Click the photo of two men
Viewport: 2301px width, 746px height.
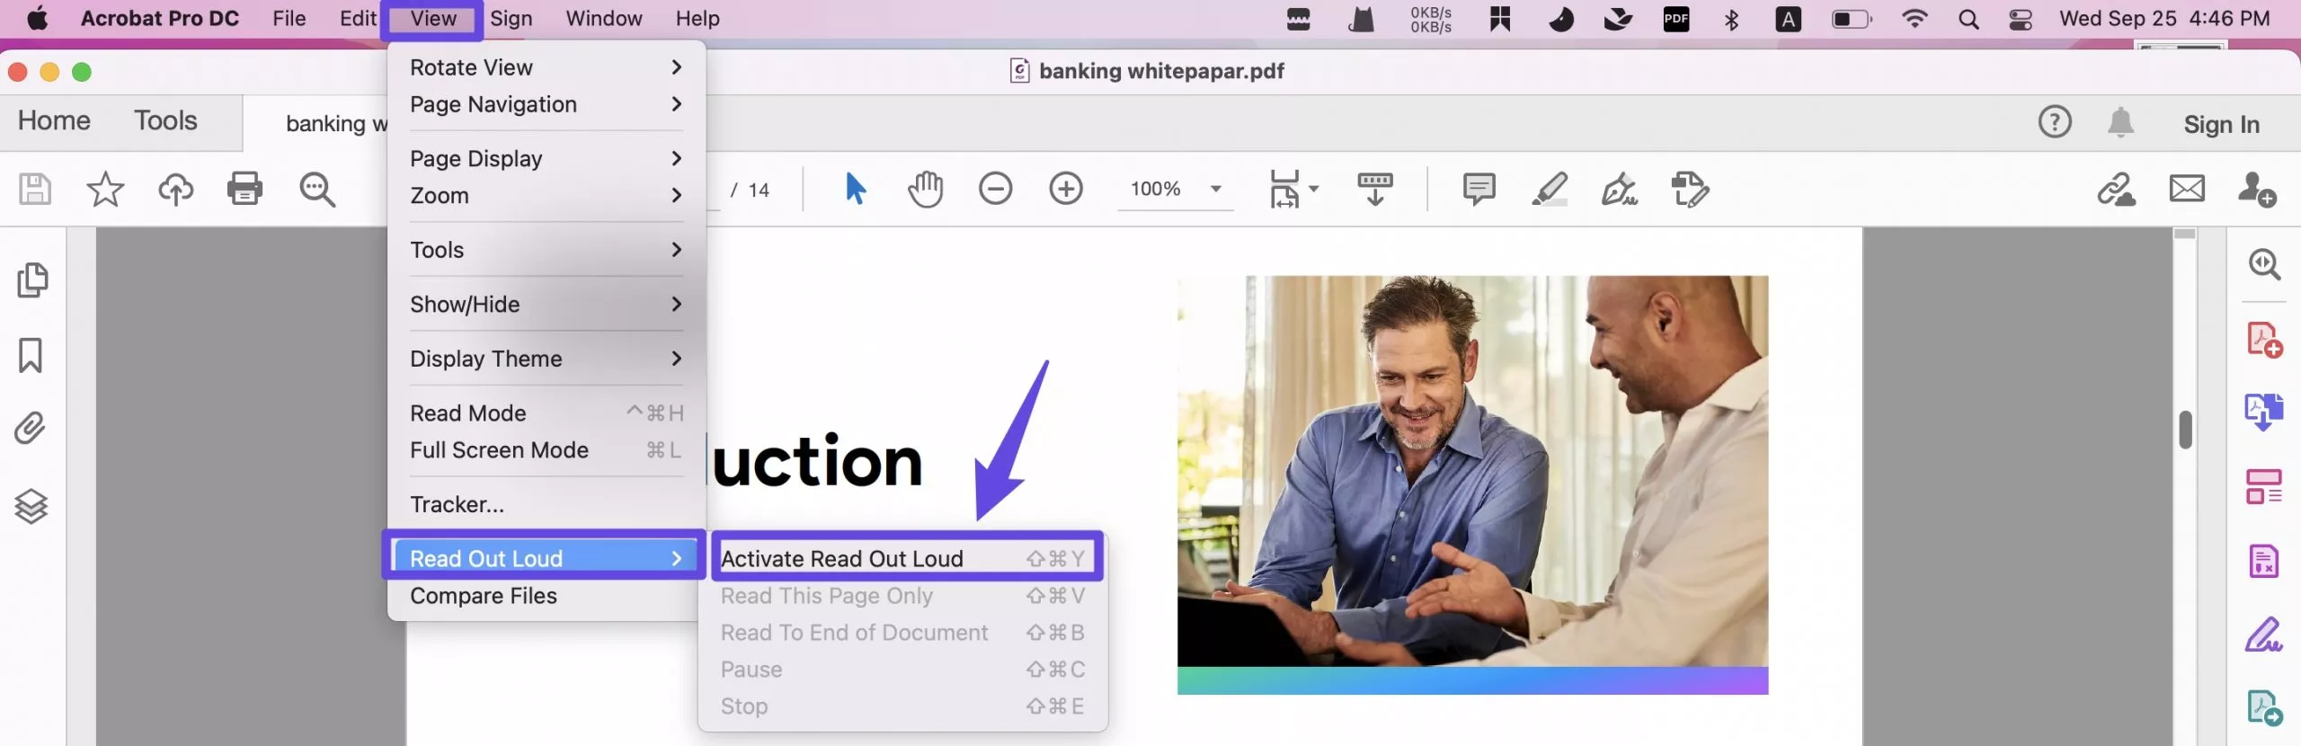(x=1472, y=484)
